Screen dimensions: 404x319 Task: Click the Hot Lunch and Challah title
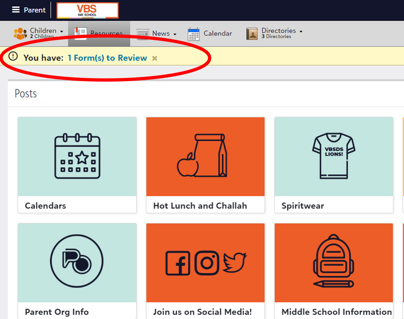coord(200,205)
